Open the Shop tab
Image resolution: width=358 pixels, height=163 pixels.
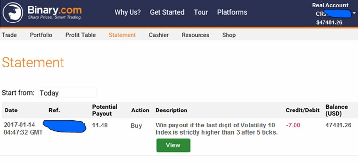tap(229, 35)
